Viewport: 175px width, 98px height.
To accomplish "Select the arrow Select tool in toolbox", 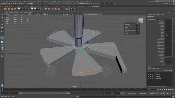I will click(x=2, y=14).
